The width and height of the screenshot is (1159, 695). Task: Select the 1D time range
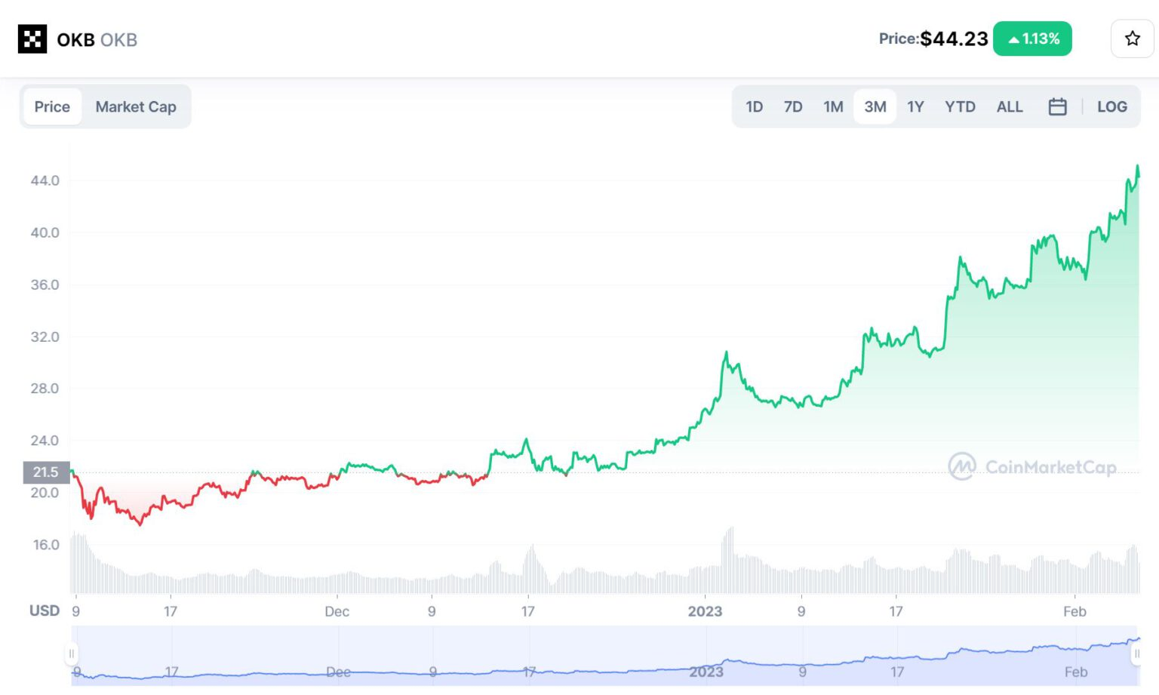pyautogui.click(x=754, y=107)
